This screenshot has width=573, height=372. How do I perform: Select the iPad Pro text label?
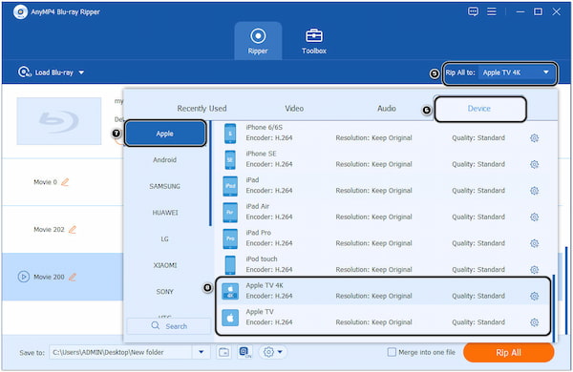click(x=259, y=233)
